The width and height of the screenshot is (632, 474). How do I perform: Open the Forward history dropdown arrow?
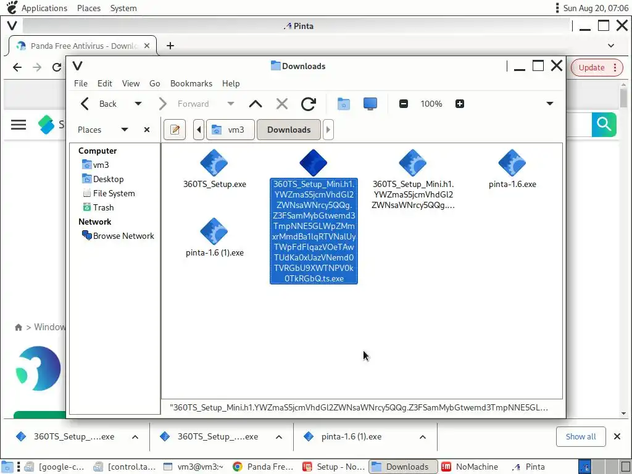coord(231,104)
